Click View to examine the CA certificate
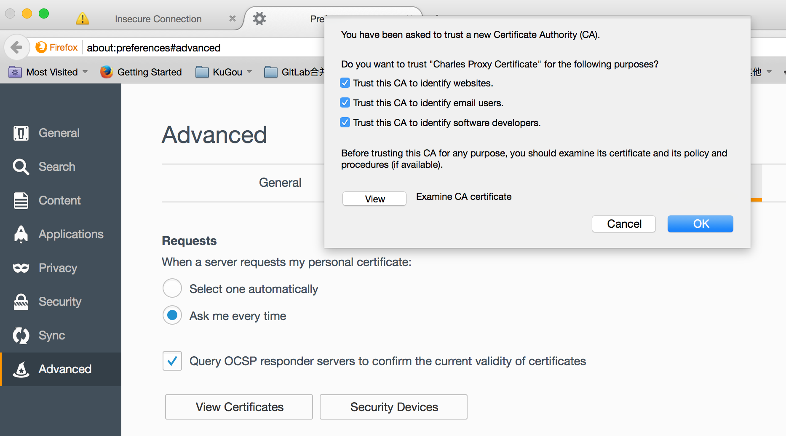 coord(374,199)
